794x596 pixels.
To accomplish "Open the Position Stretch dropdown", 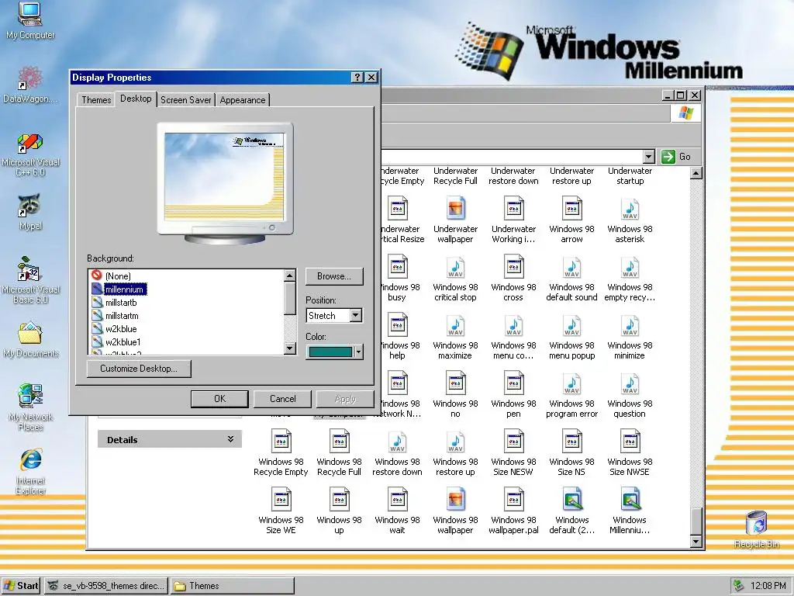I will [356, 315].
